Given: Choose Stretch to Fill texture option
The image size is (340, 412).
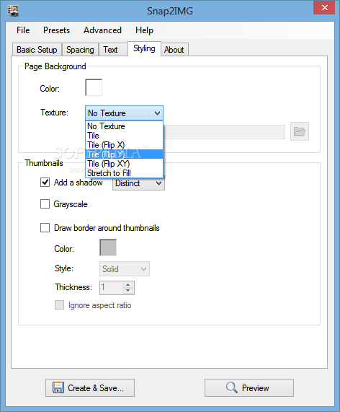Looking at the screenshot, I should pos(124,173).
